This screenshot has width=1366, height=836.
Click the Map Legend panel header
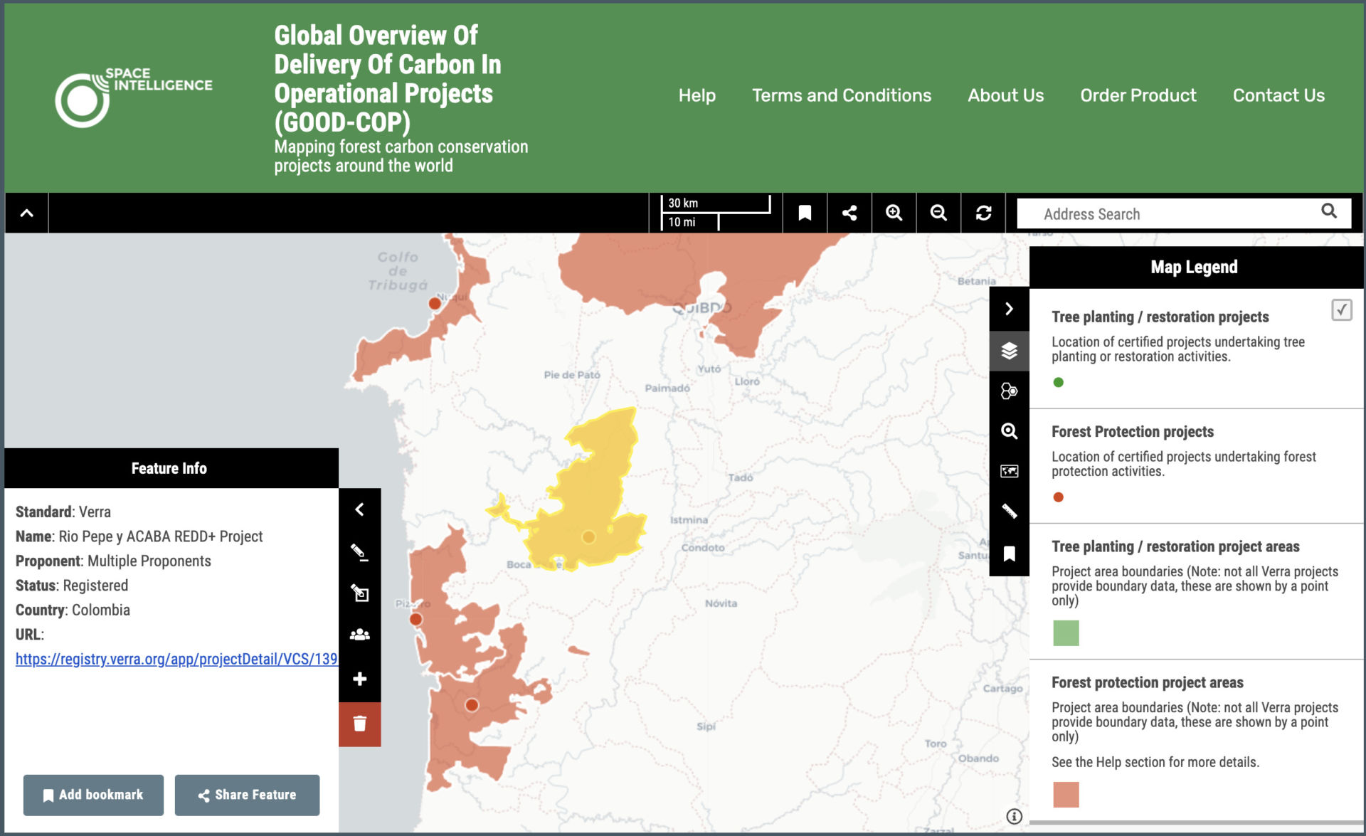(x=1196, y=267)
